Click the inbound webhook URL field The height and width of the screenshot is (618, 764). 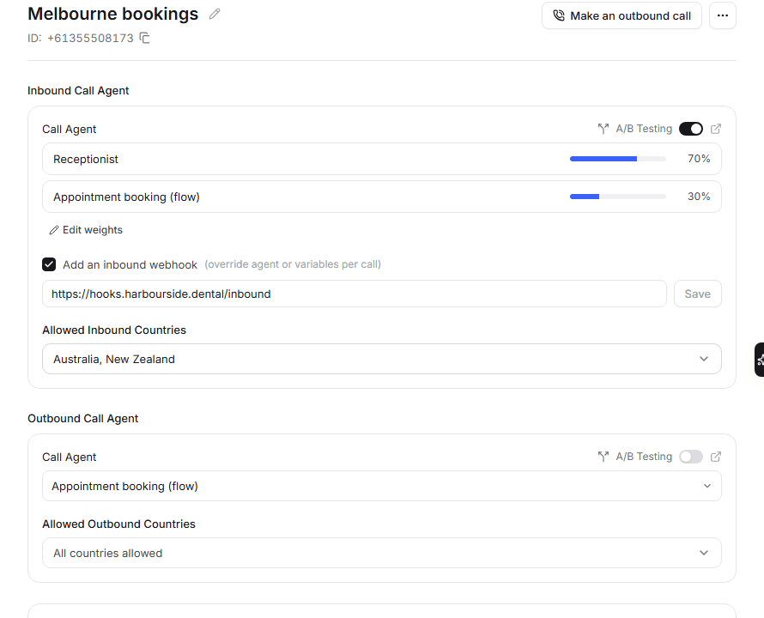click(355, 294)
